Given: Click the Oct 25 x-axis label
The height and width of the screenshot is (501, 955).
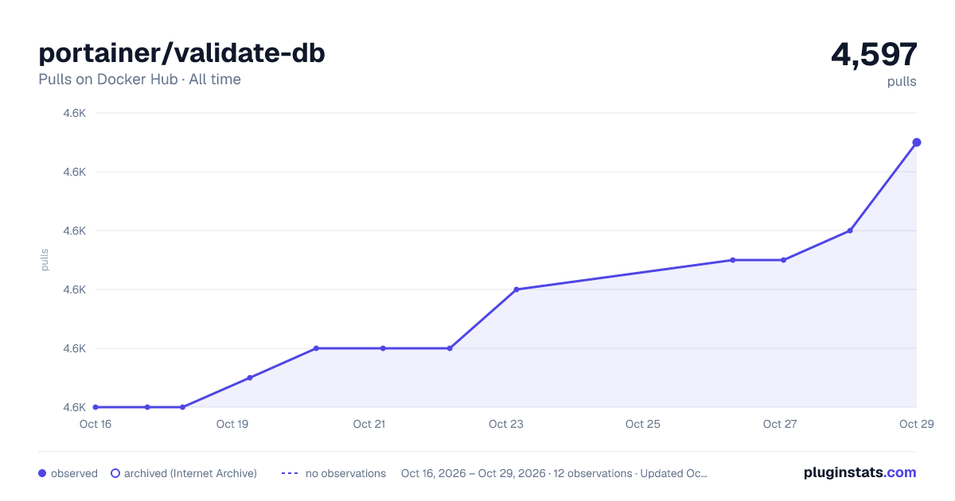Looking at the screenshot, I should click(643, 424).
